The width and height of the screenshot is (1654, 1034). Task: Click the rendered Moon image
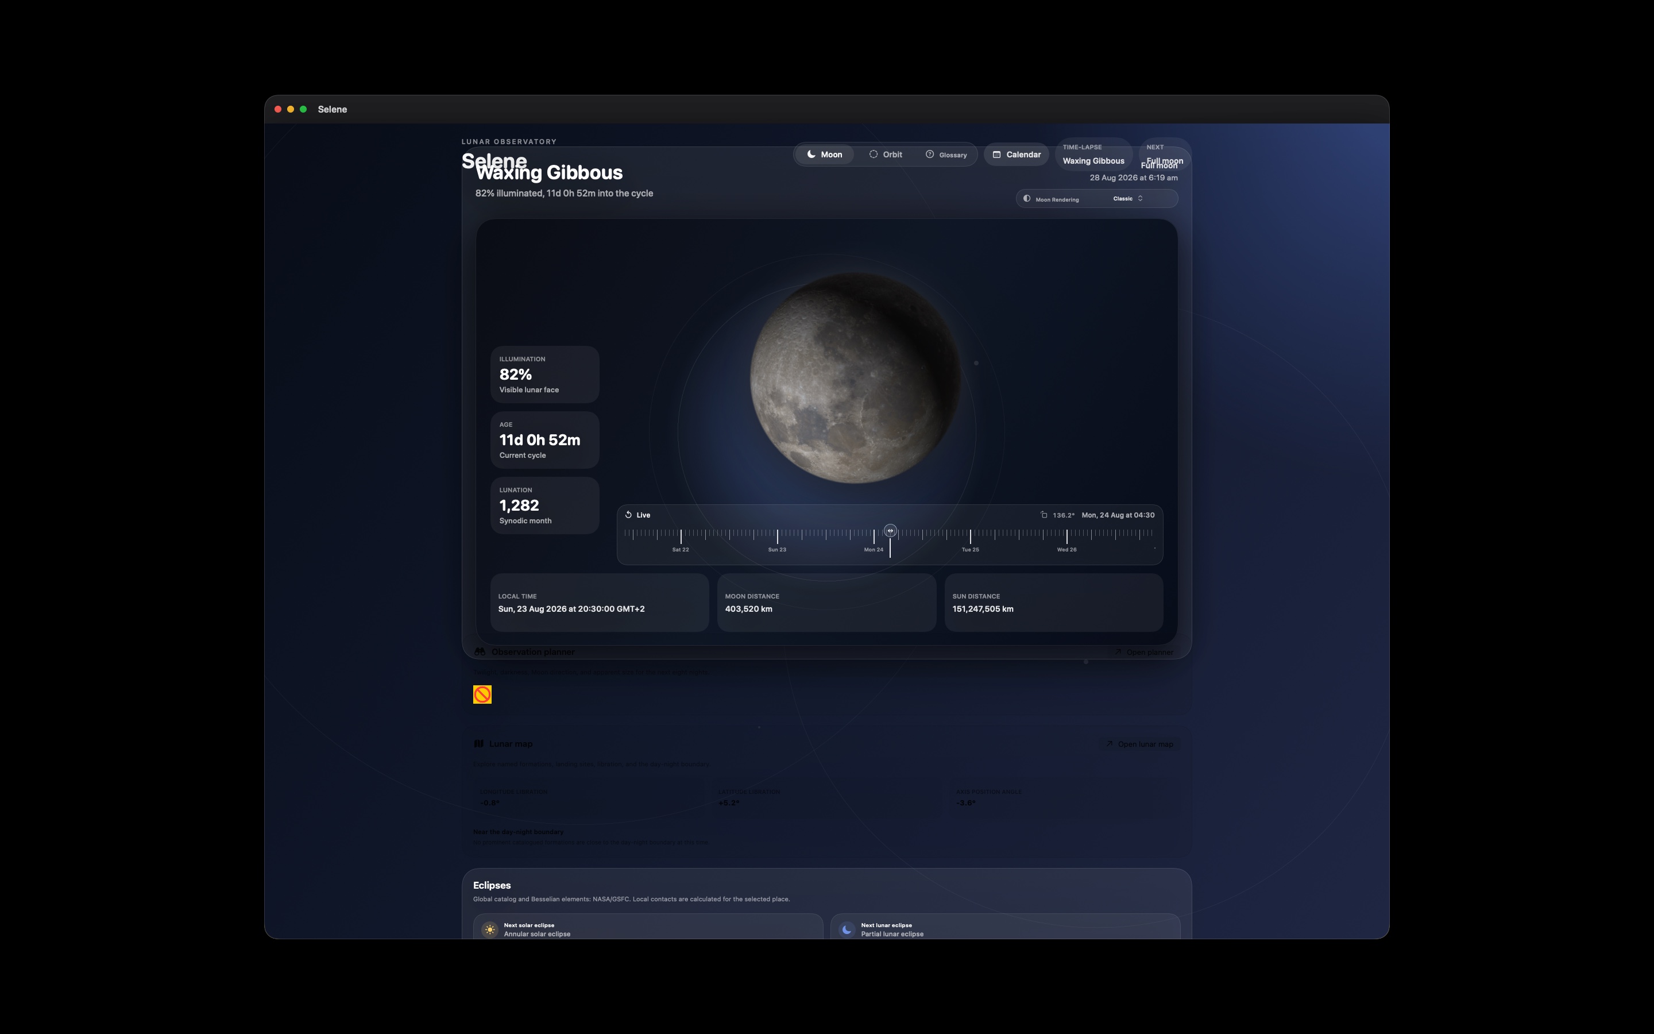(855, 378)
